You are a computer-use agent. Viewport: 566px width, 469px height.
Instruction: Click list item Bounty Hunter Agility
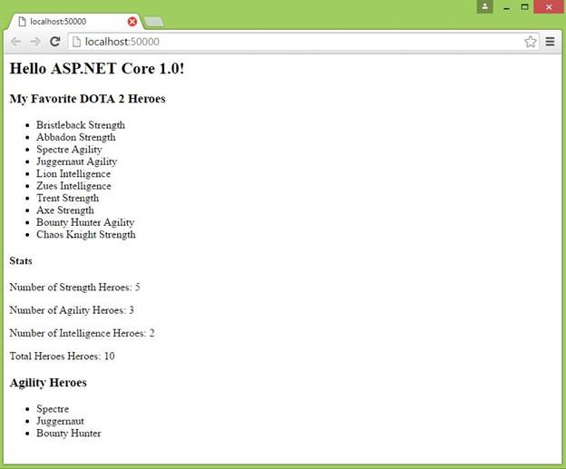click(85, 222)
